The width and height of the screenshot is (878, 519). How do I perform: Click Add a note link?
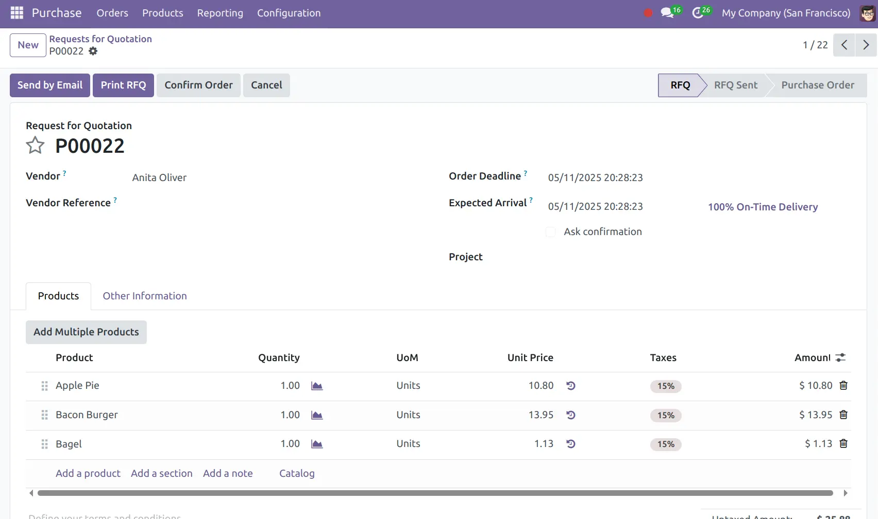[228, 473]
